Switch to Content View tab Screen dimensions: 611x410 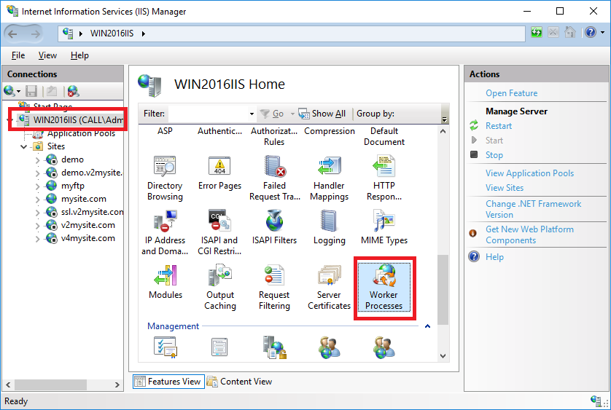point(240,382)
